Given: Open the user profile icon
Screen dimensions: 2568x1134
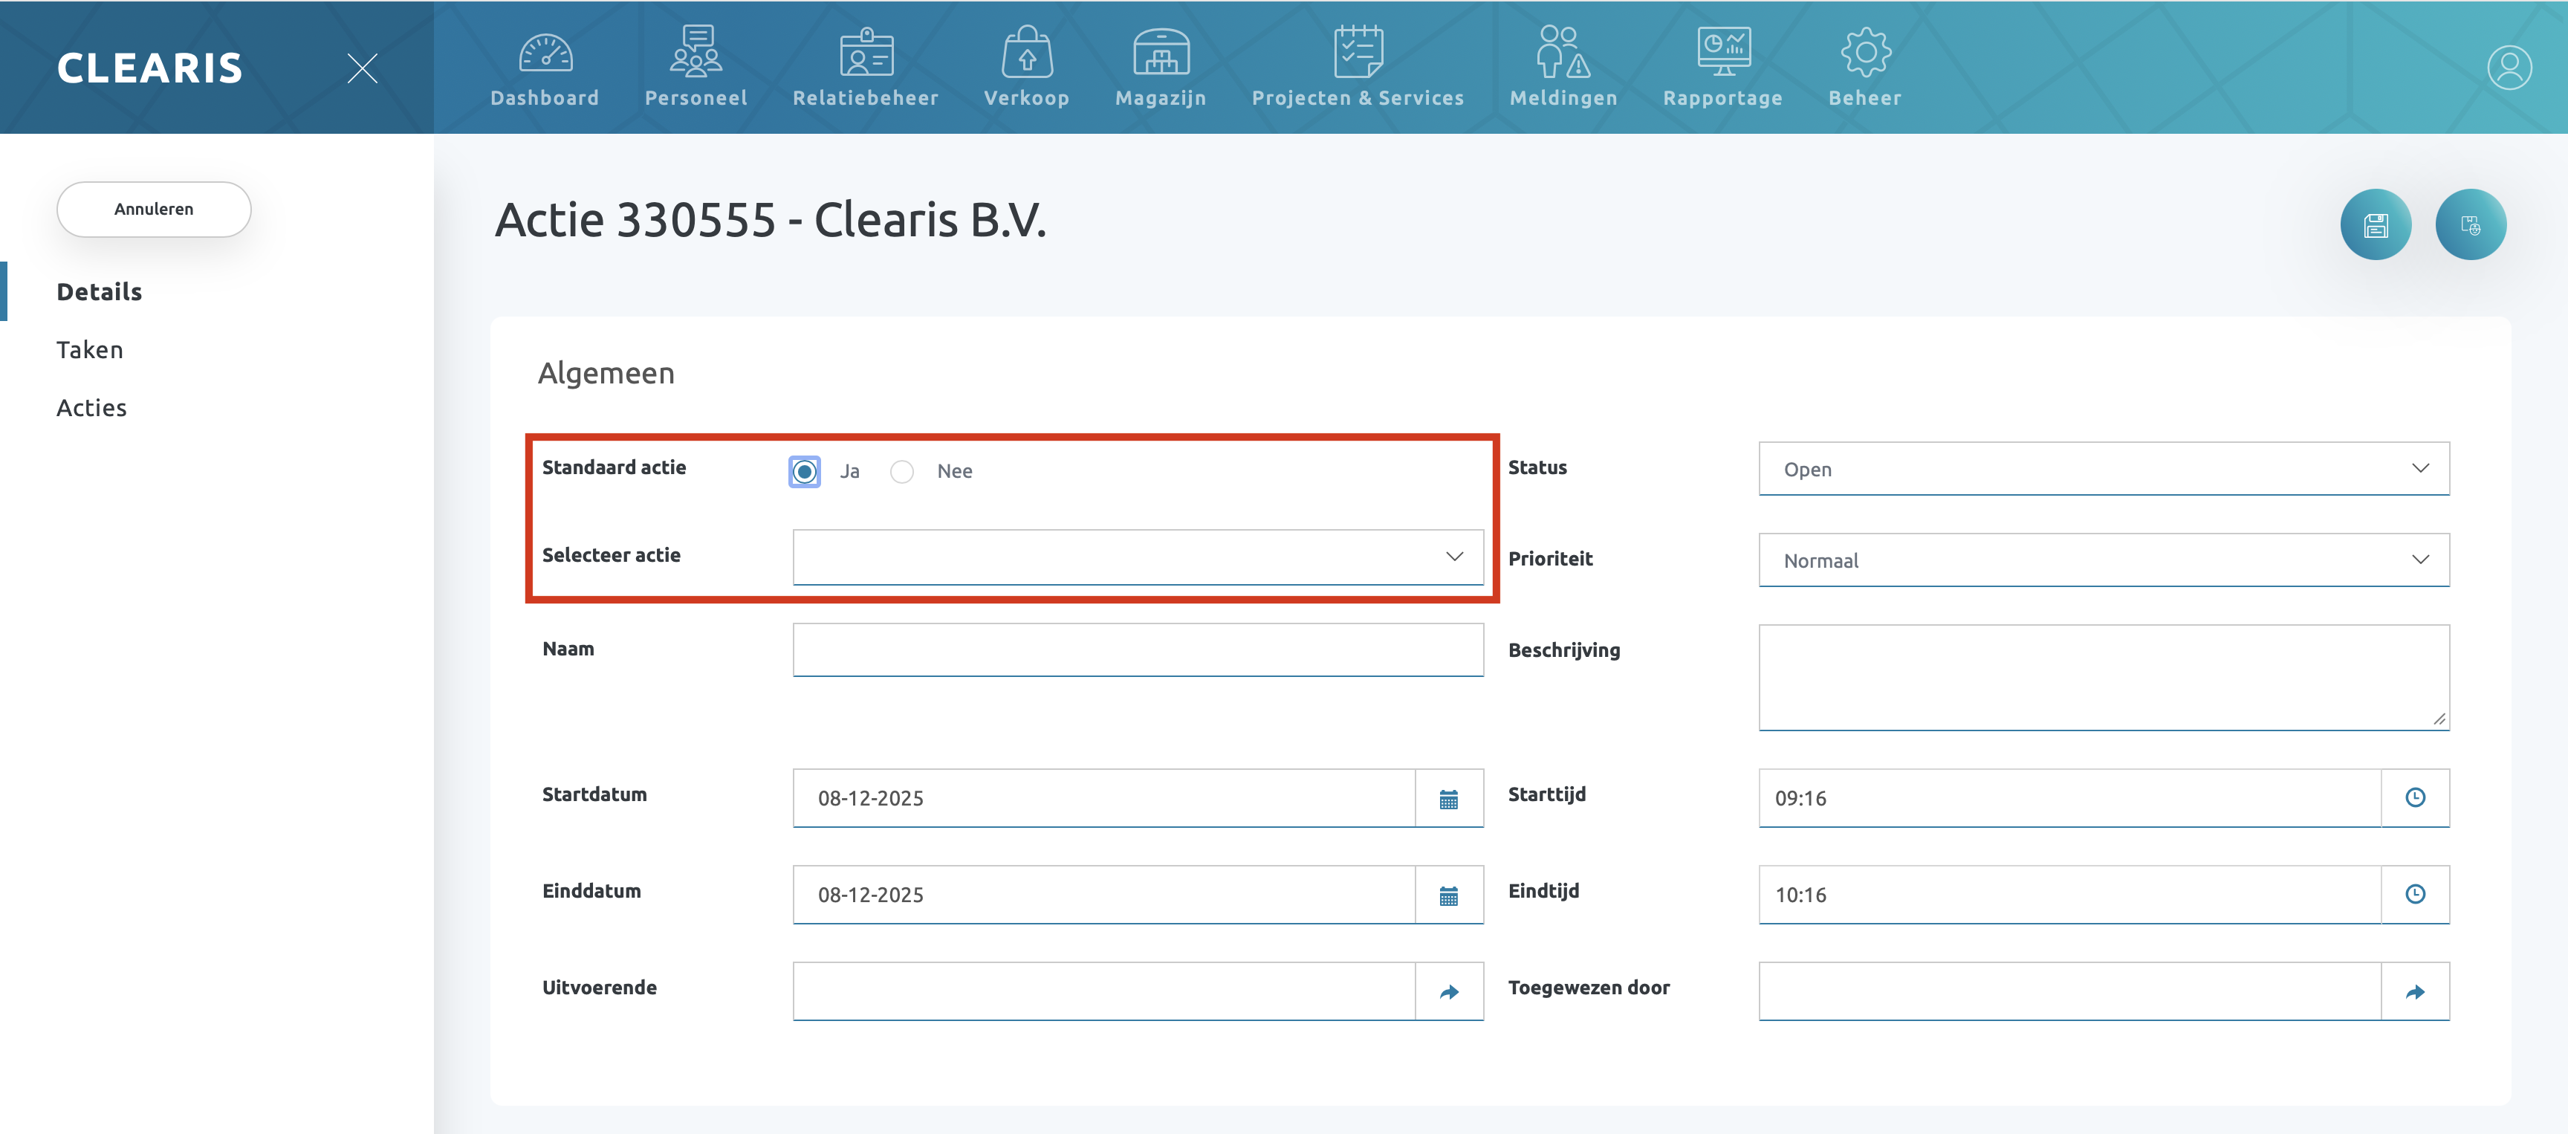Looking at the screenshot, I should tap(2509, 68).
